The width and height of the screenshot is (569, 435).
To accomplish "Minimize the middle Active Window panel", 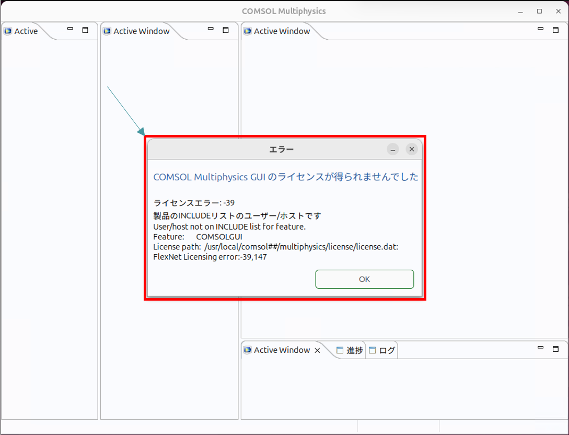I will tap(211, 30).
